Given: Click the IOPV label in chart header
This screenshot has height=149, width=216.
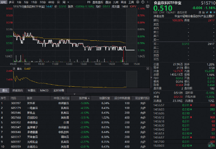Looking at the screenshot, I should coord(133,6).
